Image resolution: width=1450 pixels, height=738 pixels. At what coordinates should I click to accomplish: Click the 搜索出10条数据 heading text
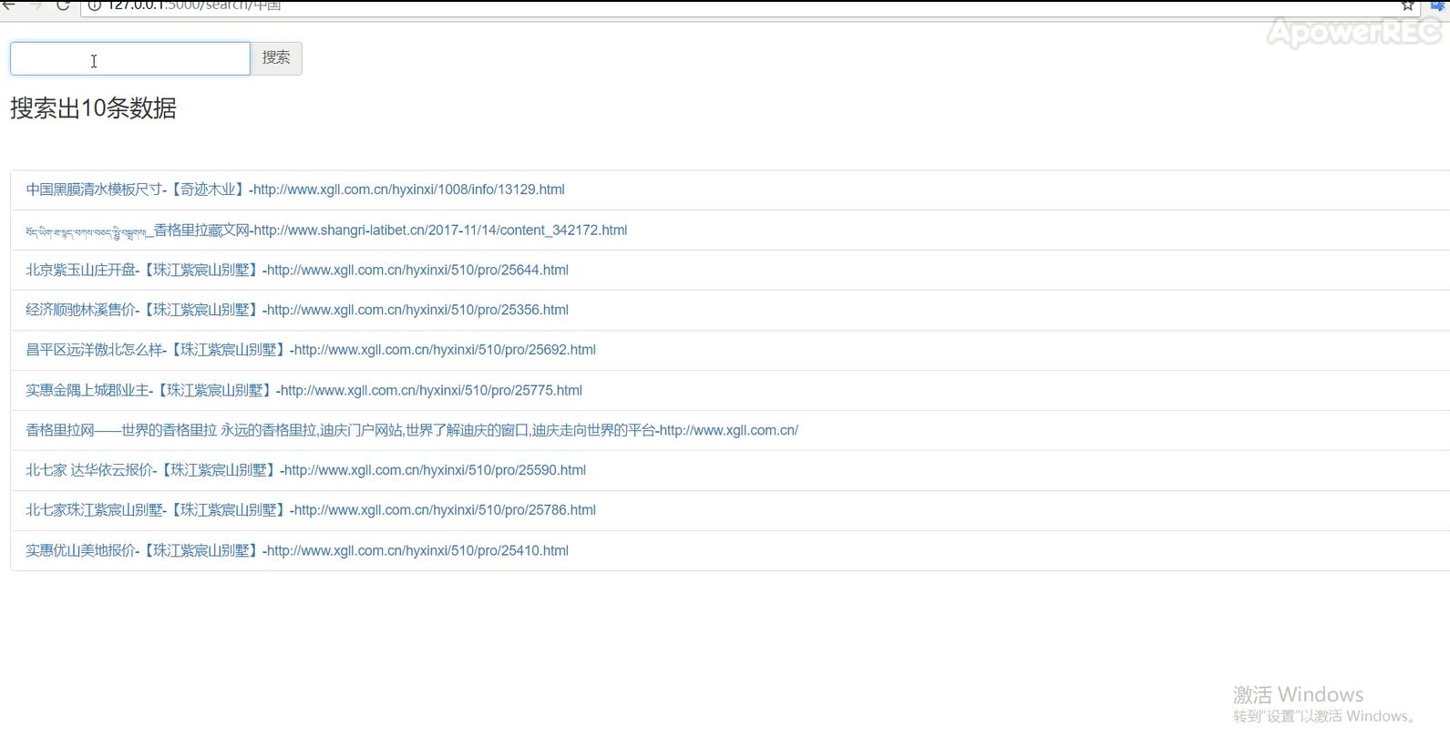tap(93, 108)
